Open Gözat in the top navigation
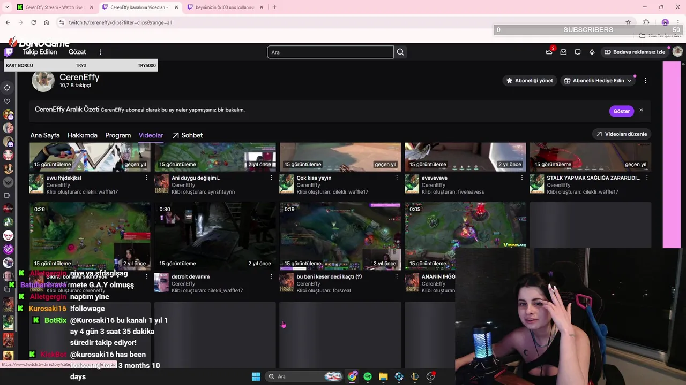686x385 pixels. tap(77, 52)
